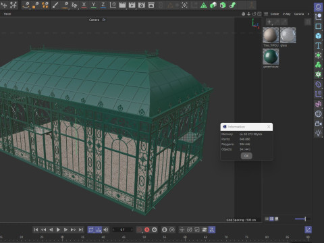Add a light object from palette

click(x=318, y=133)
